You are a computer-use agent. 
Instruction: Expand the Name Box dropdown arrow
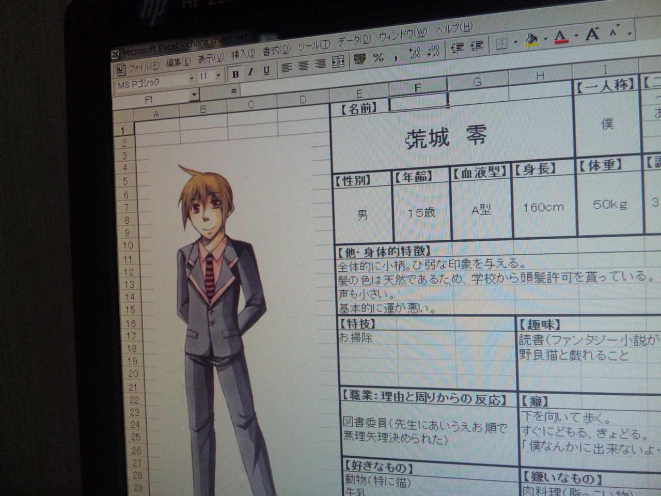tap(194, 94)
